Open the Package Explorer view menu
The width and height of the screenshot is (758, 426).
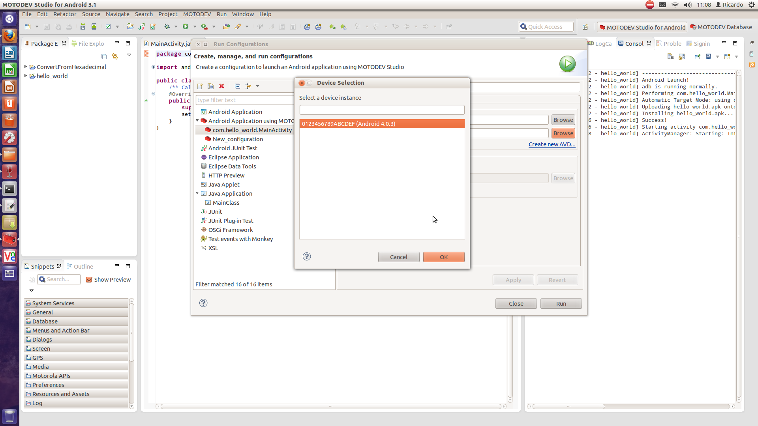tap(129, 55)
